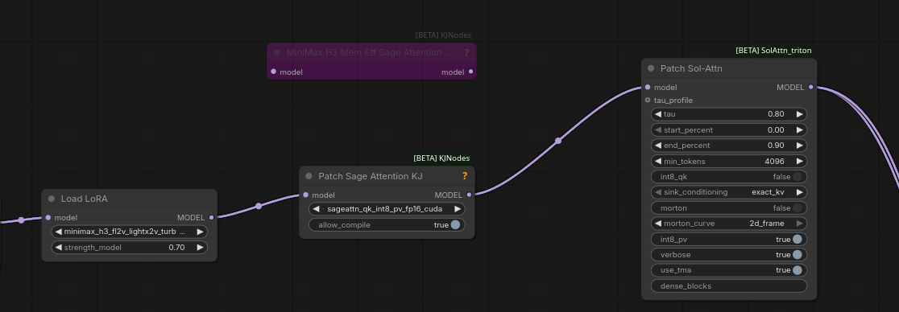Select the MODEL output port of Patch Sol-Attn
Viewport: 899px width, 312px height.
pos(810,87)
